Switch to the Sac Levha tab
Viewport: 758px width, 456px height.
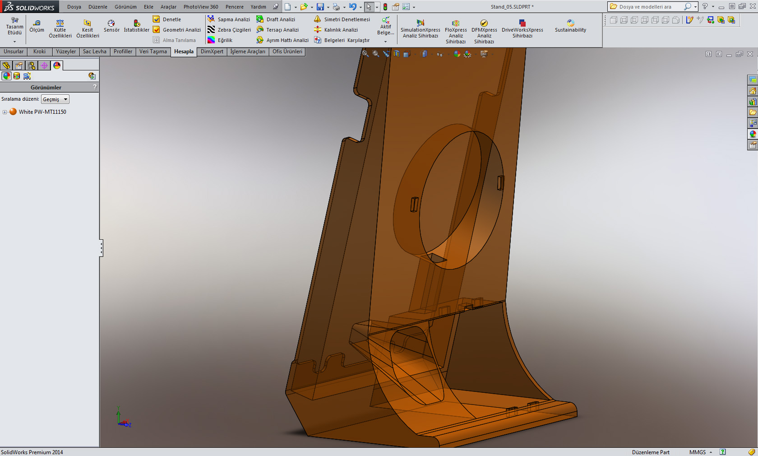[x=95, y=51]
